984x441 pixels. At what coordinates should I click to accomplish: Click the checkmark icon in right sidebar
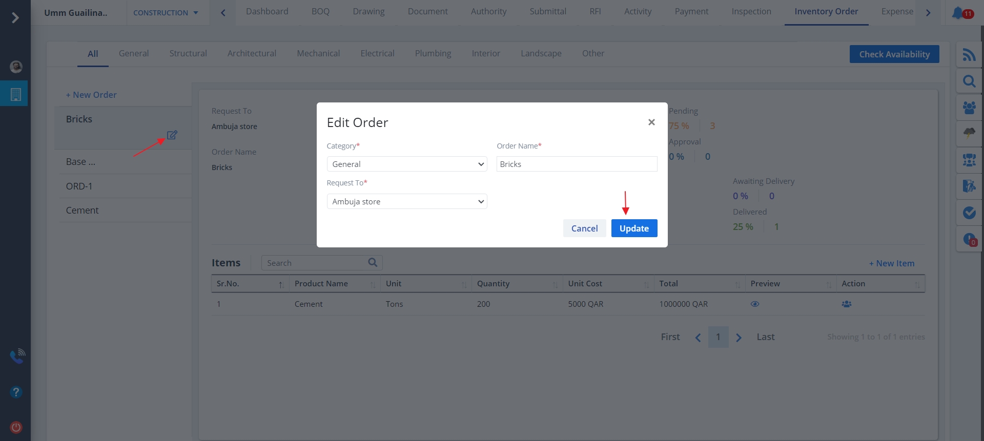click(969, 213)
